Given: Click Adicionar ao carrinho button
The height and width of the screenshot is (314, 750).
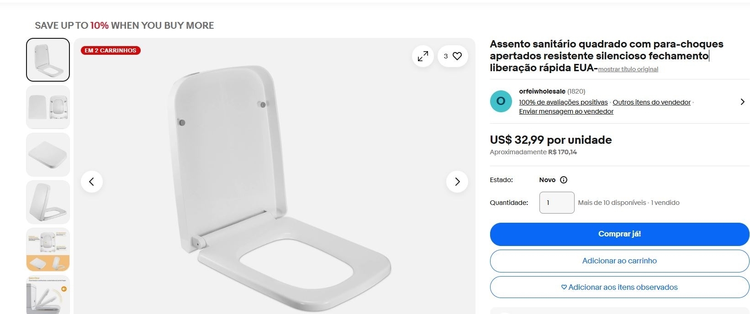Looking at the screenshot, I should click(619, 261).
